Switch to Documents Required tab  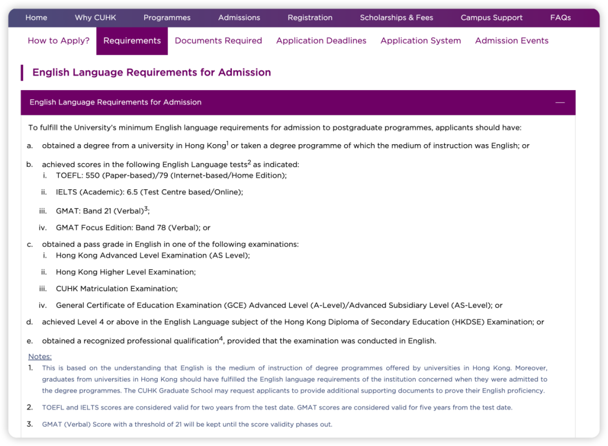click(x=218, y=41)
